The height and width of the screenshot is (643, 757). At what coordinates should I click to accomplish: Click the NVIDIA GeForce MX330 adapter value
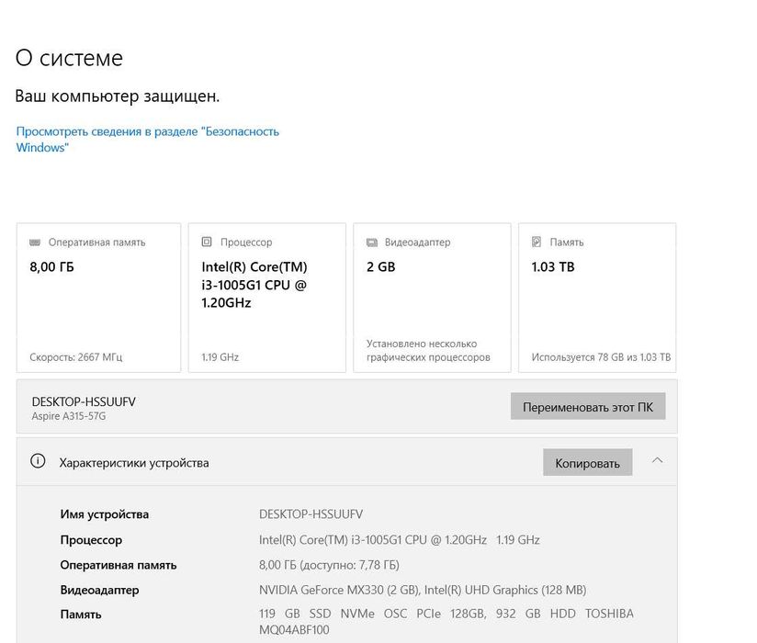[x=423, y=590]
